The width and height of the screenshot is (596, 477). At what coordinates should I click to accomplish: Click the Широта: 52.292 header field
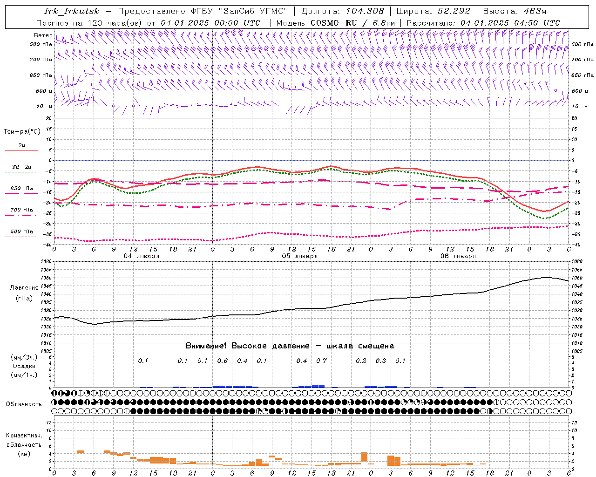click(433, 11)
